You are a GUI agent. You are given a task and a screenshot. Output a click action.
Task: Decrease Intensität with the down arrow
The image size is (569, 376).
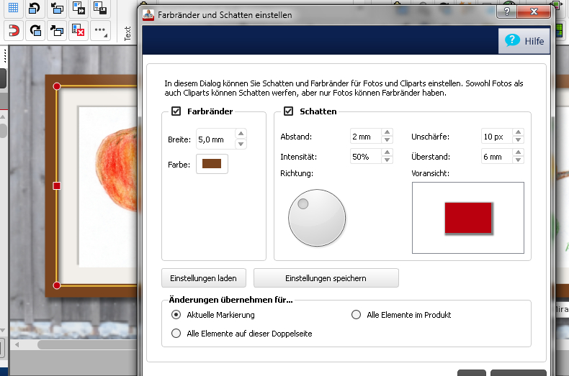click(387, 160)
